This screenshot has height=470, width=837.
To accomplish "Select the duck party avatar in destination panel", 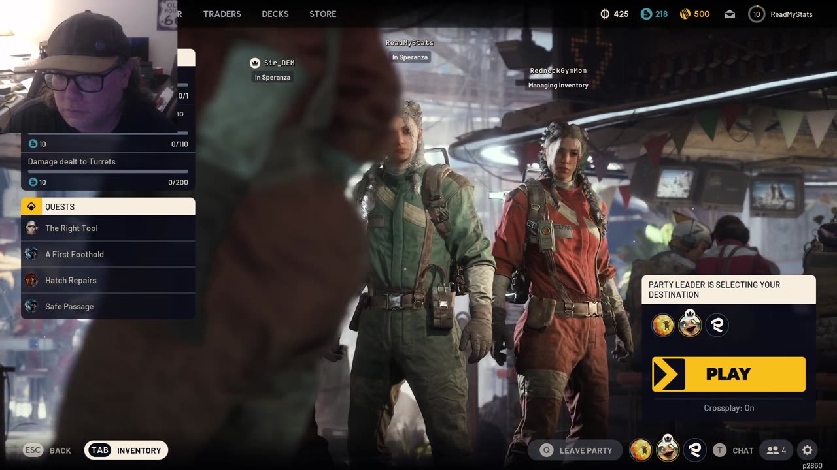I will (690, 324).
